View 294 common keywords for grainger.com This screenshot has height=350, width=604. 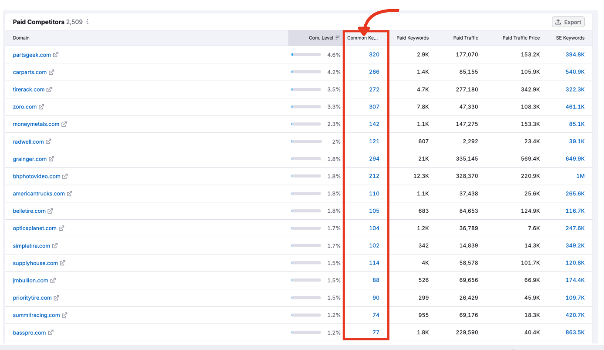pyautogui.click(x=374, y=158)
